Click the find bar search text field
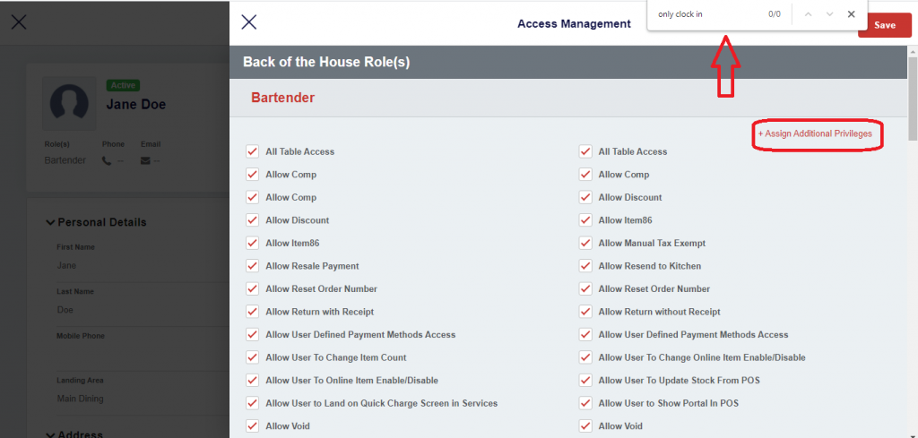Image resolution: width=918 pixels, height=438 pixels. [708, 14]
